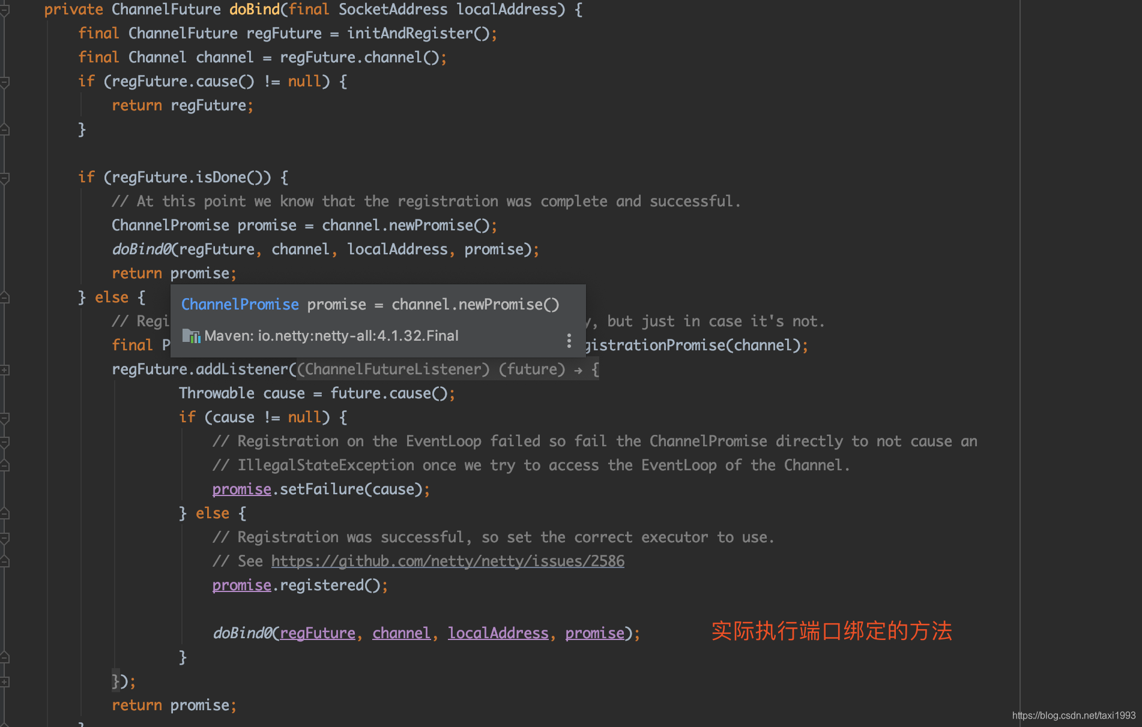Click the underlined channel argument
This screenshot has height=727, width=1142.
coord(401,633)
